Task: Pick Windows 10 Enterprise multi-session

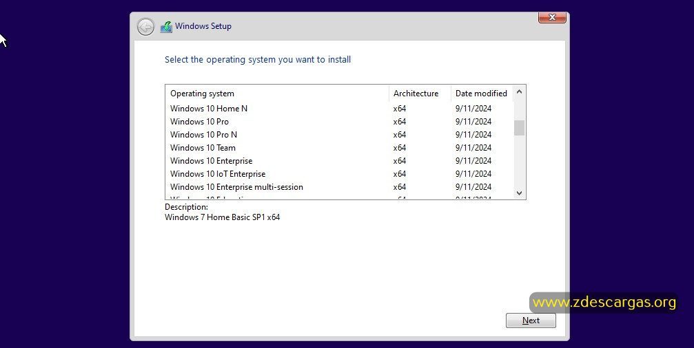Action: 339,187
